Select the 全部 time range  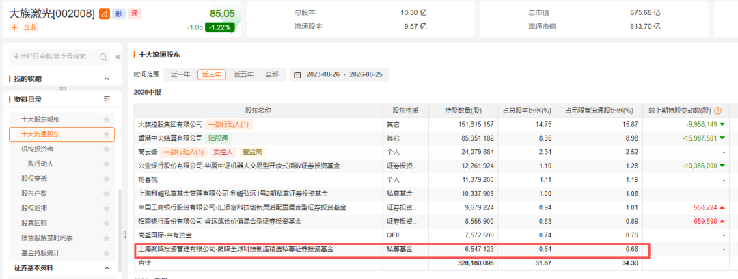coord(272,74)
